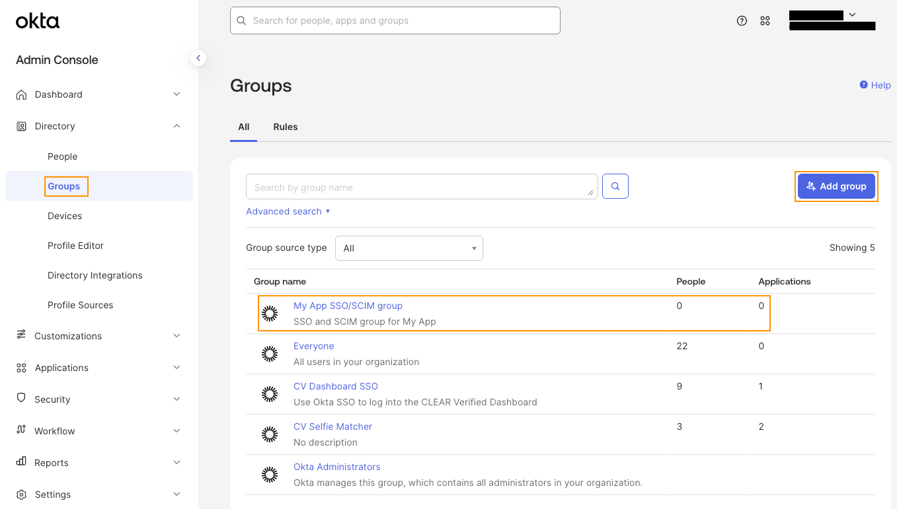Click the CV Dashboard SSO people count 9
This screenshot has width=897, height=509.
pos(680,386)
